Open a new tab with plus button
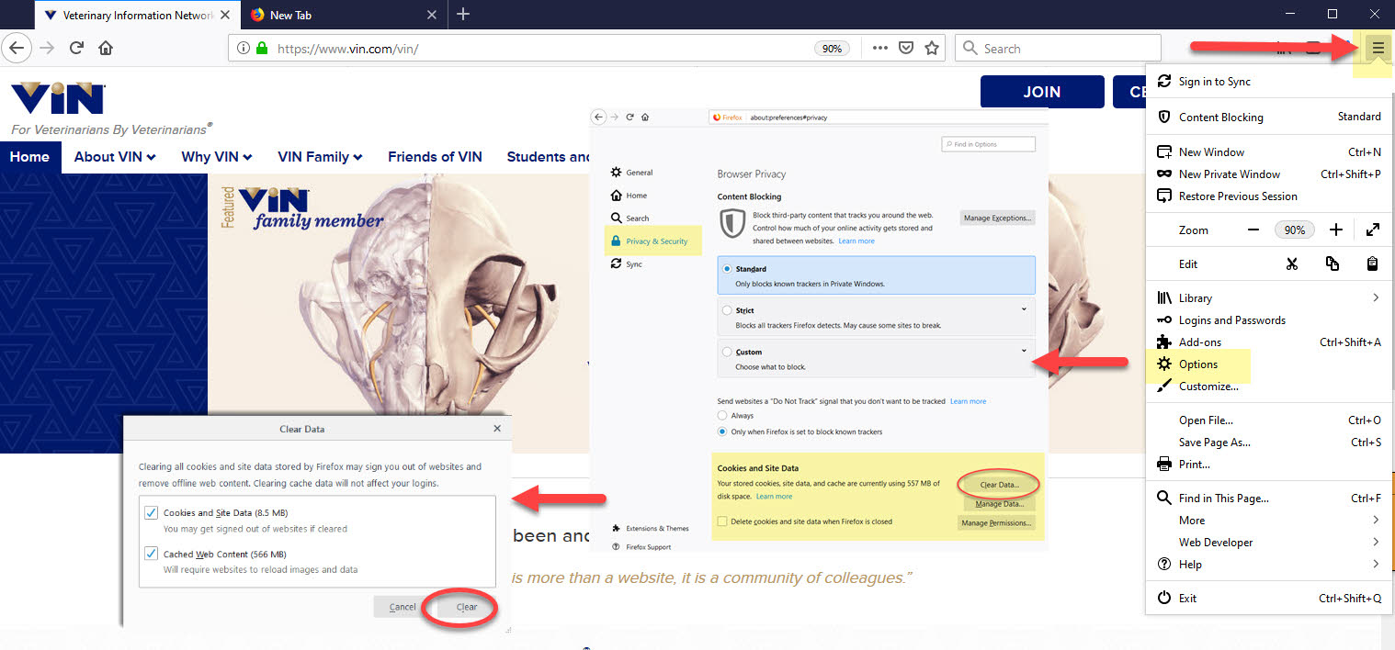This screenshot has width=1395, height=650. (x=463, y=14)
